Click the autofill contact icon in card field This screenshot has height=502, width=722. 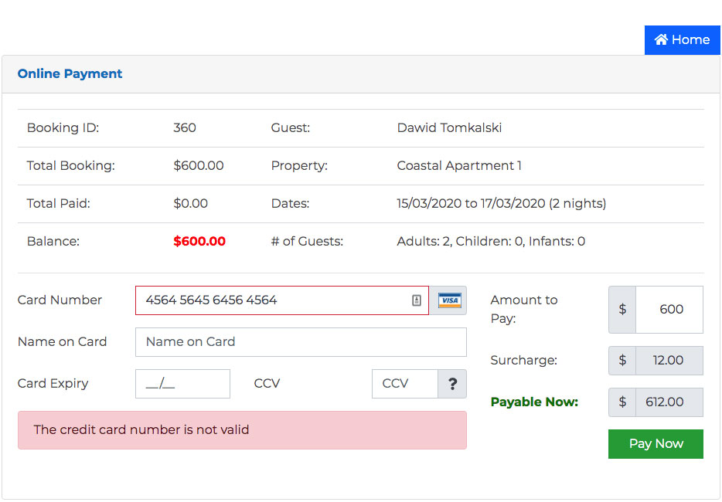coord(416,300)
